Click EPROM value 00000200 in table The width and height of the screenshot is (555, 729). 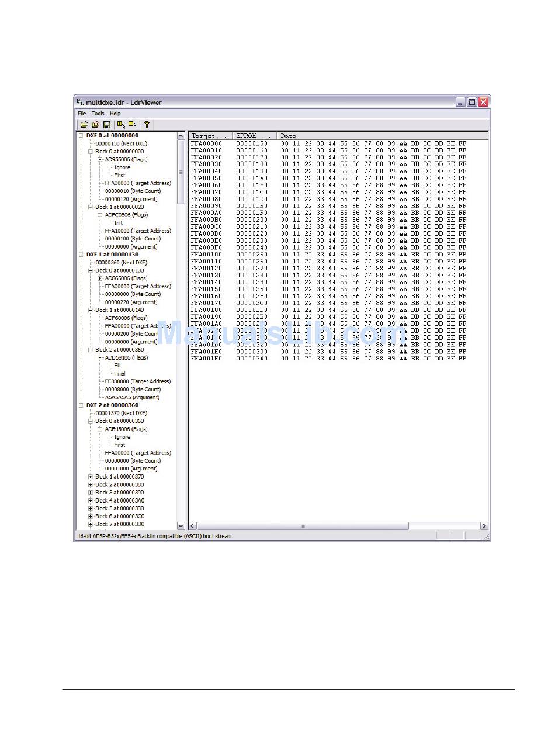click(252, 220)
